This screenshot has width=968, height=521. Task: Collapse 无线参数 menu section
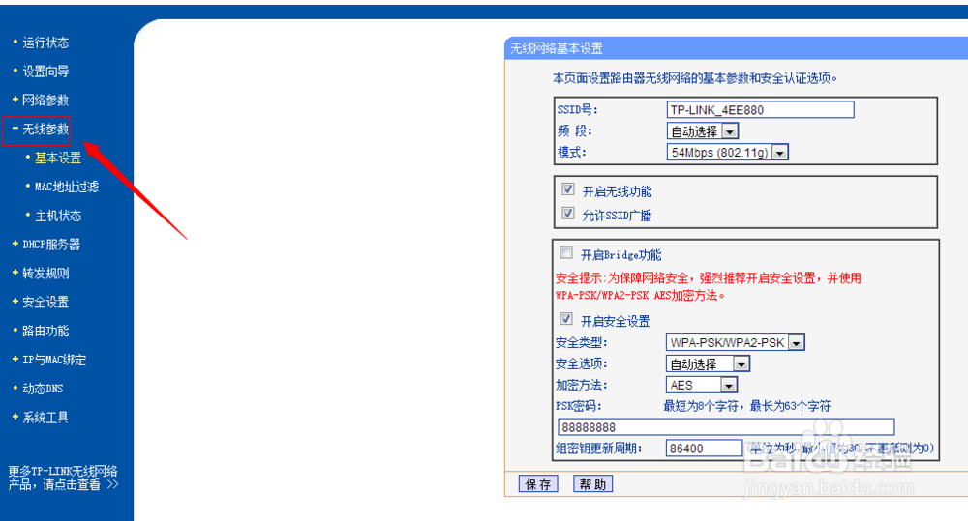[x=45, y=129]
